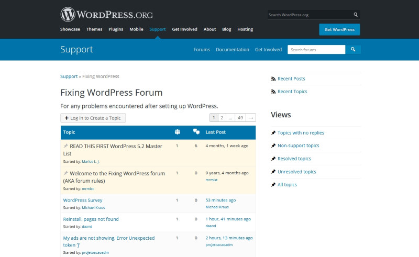Open Get Involved in the top navigation
419x257 pixels.
184,29
